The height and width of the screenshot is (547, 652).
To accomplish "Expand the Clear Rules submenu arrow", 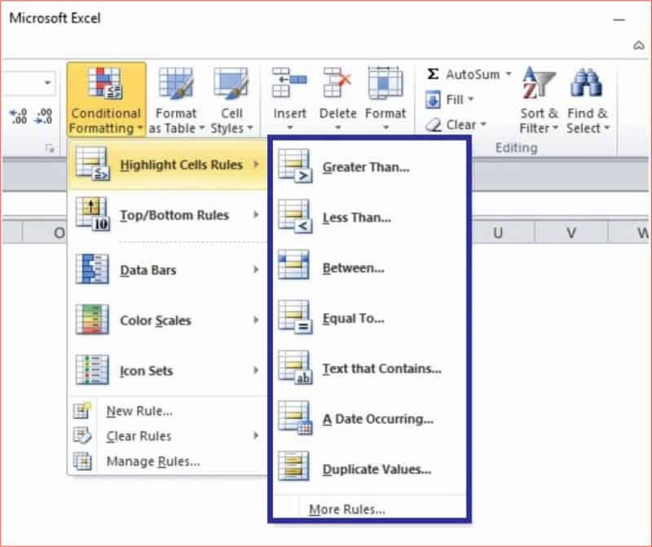I will tap(256, 435).
